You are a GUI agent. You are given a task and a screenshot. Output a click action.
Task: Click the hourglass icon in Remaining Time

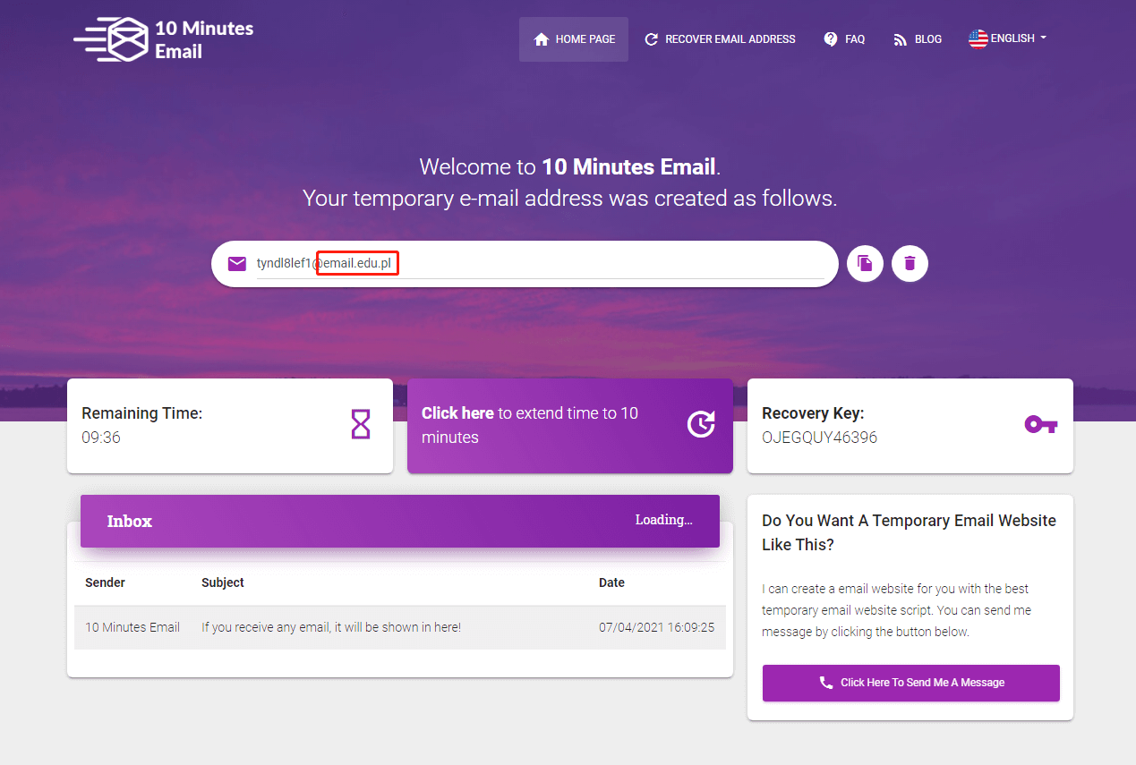(360, 424)
